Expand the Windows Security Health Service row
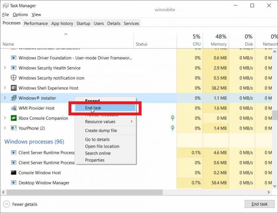 pyautogui.click(x=5, y=68)
